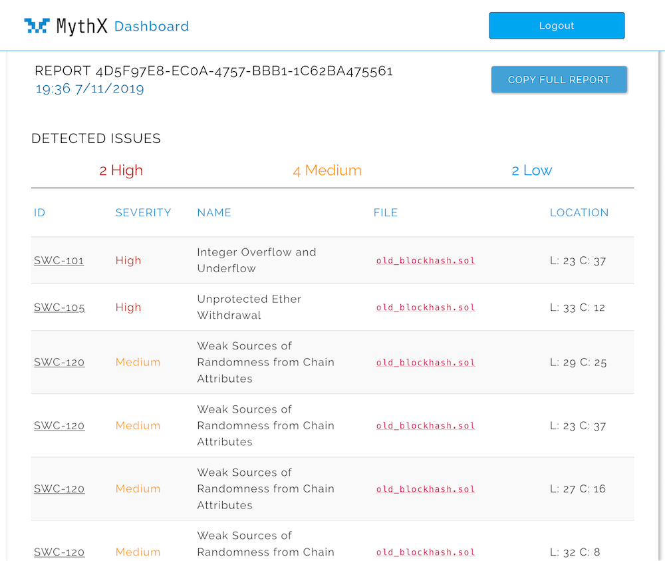
Task: Open old_blockhash.sol in L: 27 C: 16 row
Action: 426,489
